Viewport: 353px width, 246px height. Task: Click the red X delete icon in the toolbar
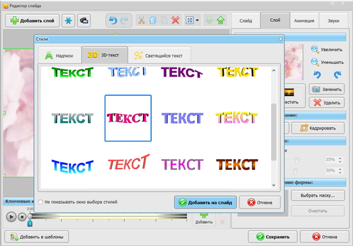pos(175,21)
